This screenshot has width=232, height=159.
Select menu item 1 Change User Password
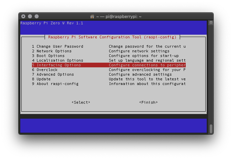point(58,46)
